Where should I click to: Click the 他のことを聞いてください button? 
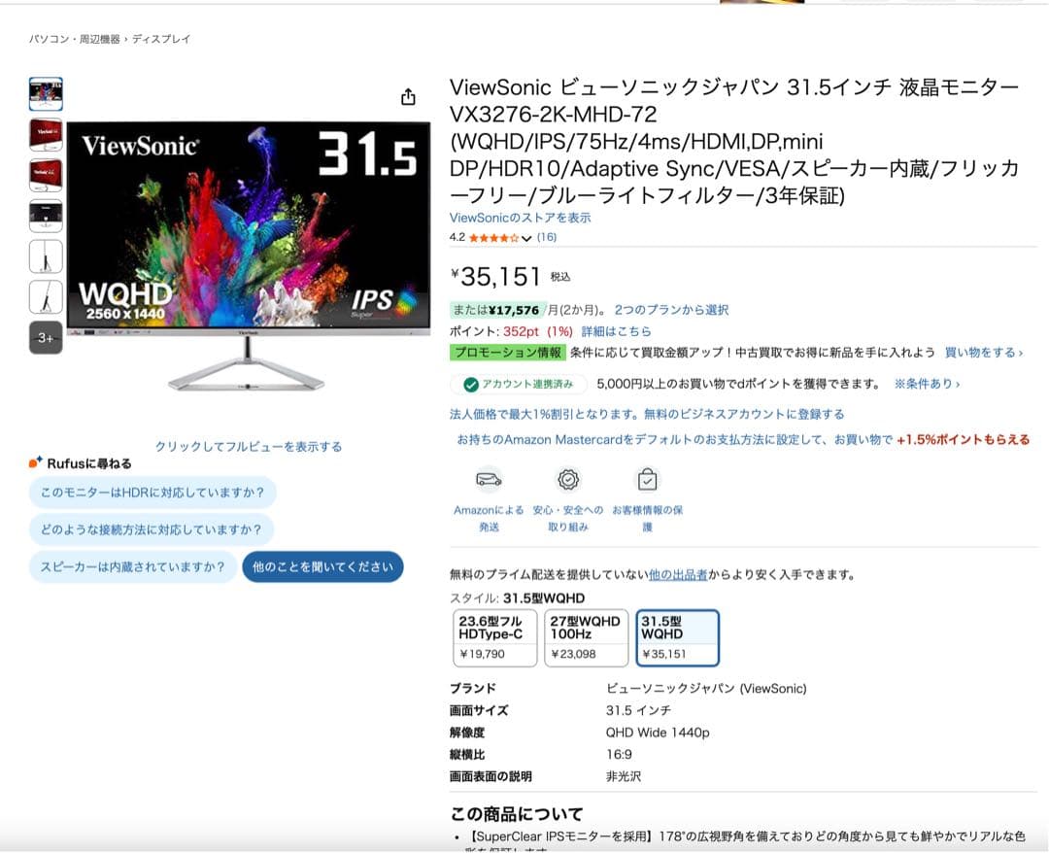point(321,565)
